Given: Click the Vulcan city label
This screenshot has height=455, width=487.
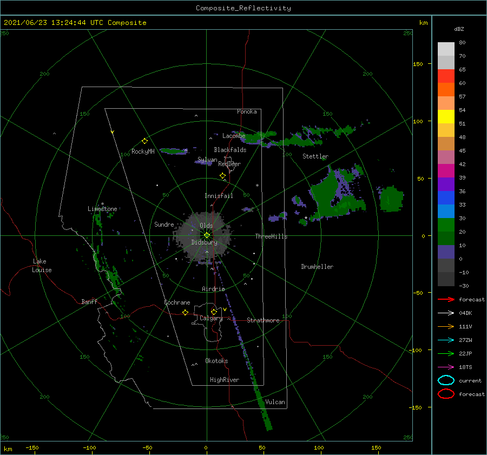Looking at the screenshot, I should 275,402.
